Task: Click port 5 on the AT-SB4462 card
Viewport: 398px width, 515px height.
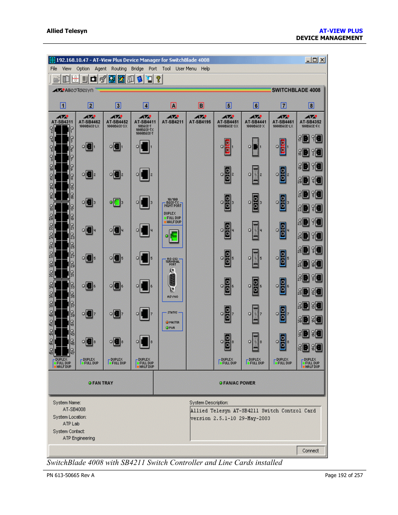Action: [x=89, y=258]
